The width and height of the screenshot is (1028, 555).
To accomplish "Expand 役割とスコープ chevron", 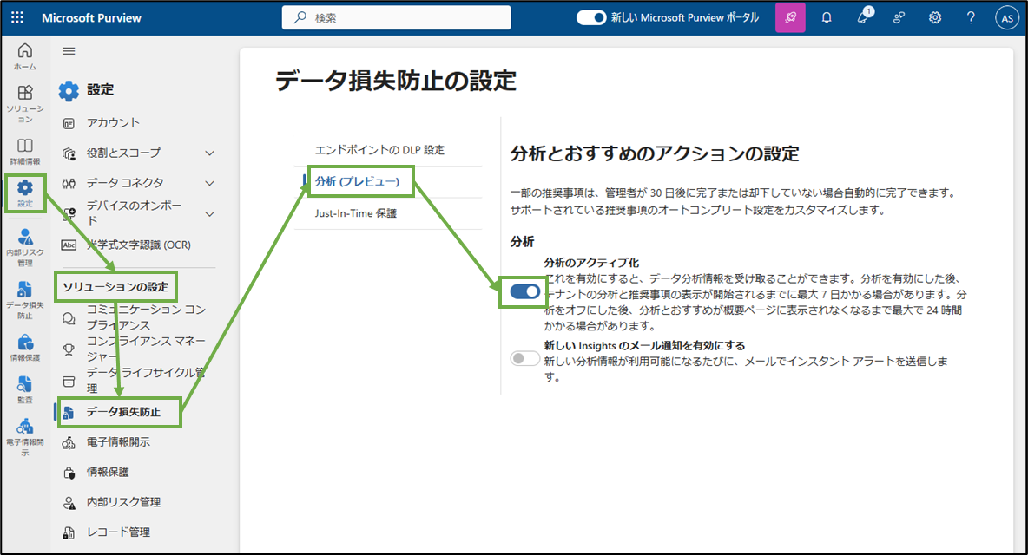I will coord(210,153).
